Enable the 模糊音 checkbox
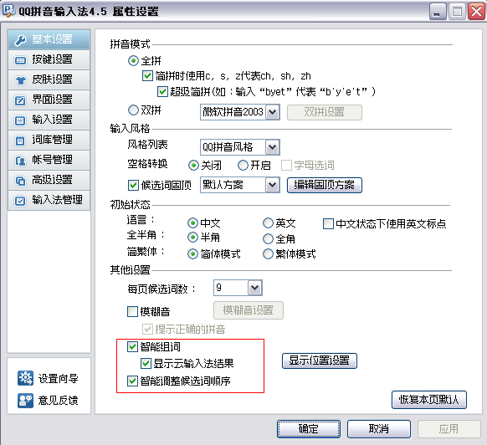Screen dimensions: 487x445 [132, 311]
